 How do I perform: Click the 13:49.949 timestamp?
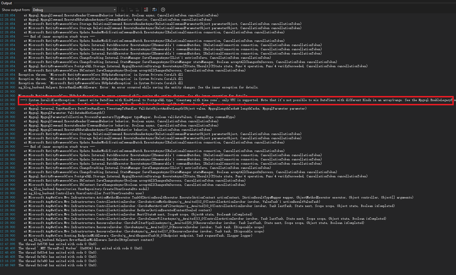[x=8, y=265]
